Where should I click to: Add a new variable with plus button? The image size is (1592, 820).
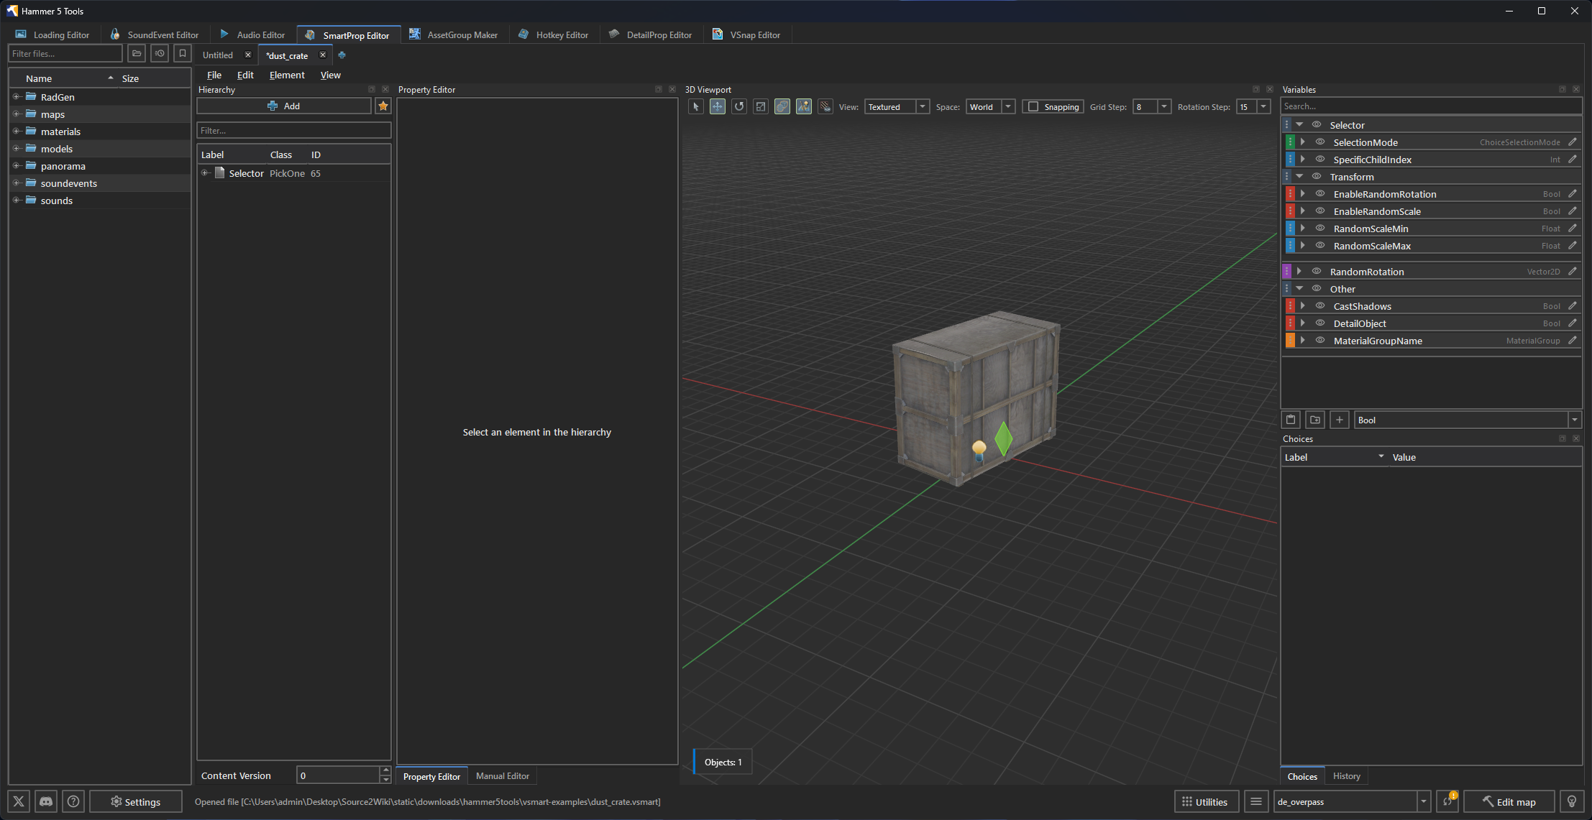coord(1339,420)
